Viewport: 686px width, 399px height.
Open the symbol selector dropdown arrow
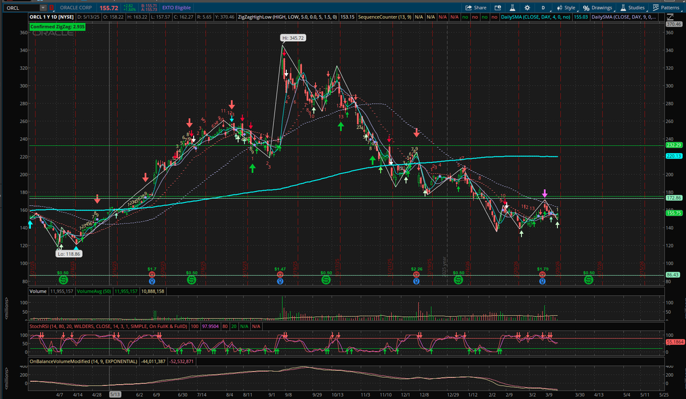click(43, 8)
